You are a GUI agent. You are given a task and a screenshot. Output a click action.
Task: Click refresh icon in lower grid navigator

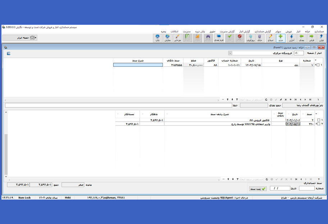[x=267, y=179]
